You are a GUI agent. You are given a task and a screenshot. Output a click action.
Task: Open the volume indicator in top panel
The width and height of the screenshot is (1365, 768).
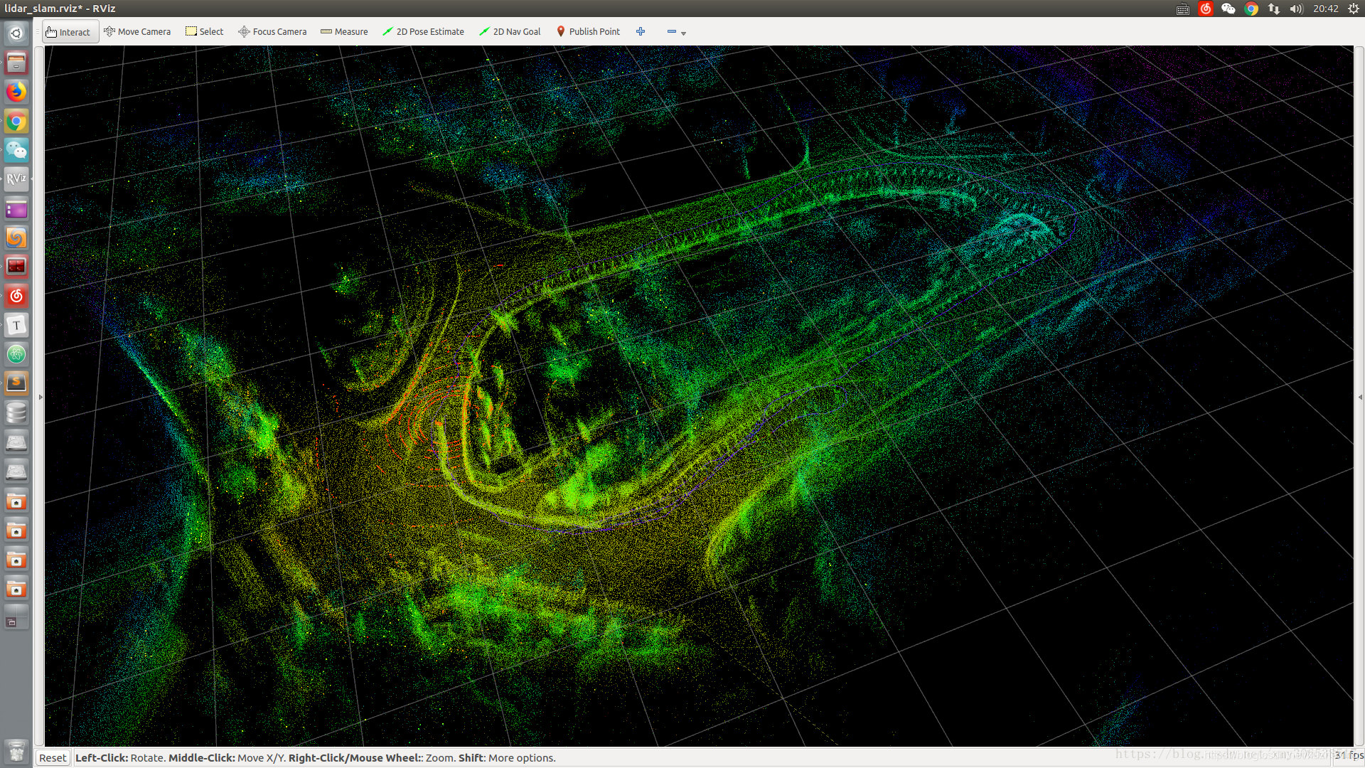pos(1296,9)
